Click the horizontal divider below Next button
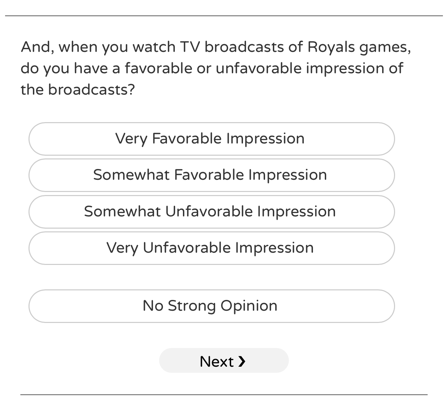Image resolution: width=448 pixels, height=403 pixels. [x=224, y=395]
